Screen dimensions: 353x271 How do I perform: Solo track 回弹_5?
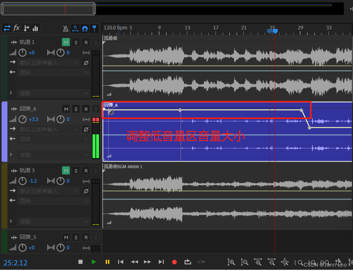(76, 237)
